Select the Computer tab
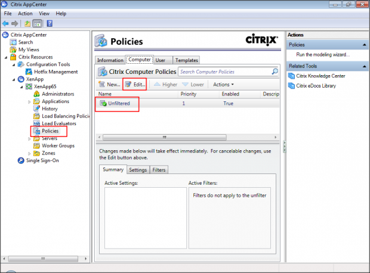Image resolution: width=370 pixels, height=273 pixels. click(x=140, y=60)
